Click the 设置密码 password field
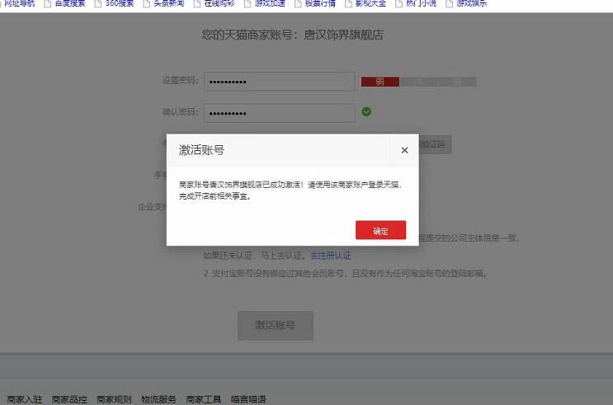The height and width of the screenshot is (405, 613). 279,82
